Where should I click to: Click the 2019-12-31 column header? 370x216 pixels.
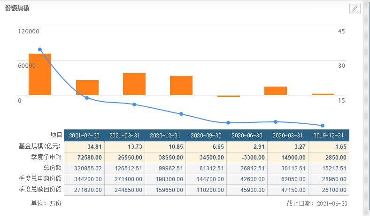point(329,135)
